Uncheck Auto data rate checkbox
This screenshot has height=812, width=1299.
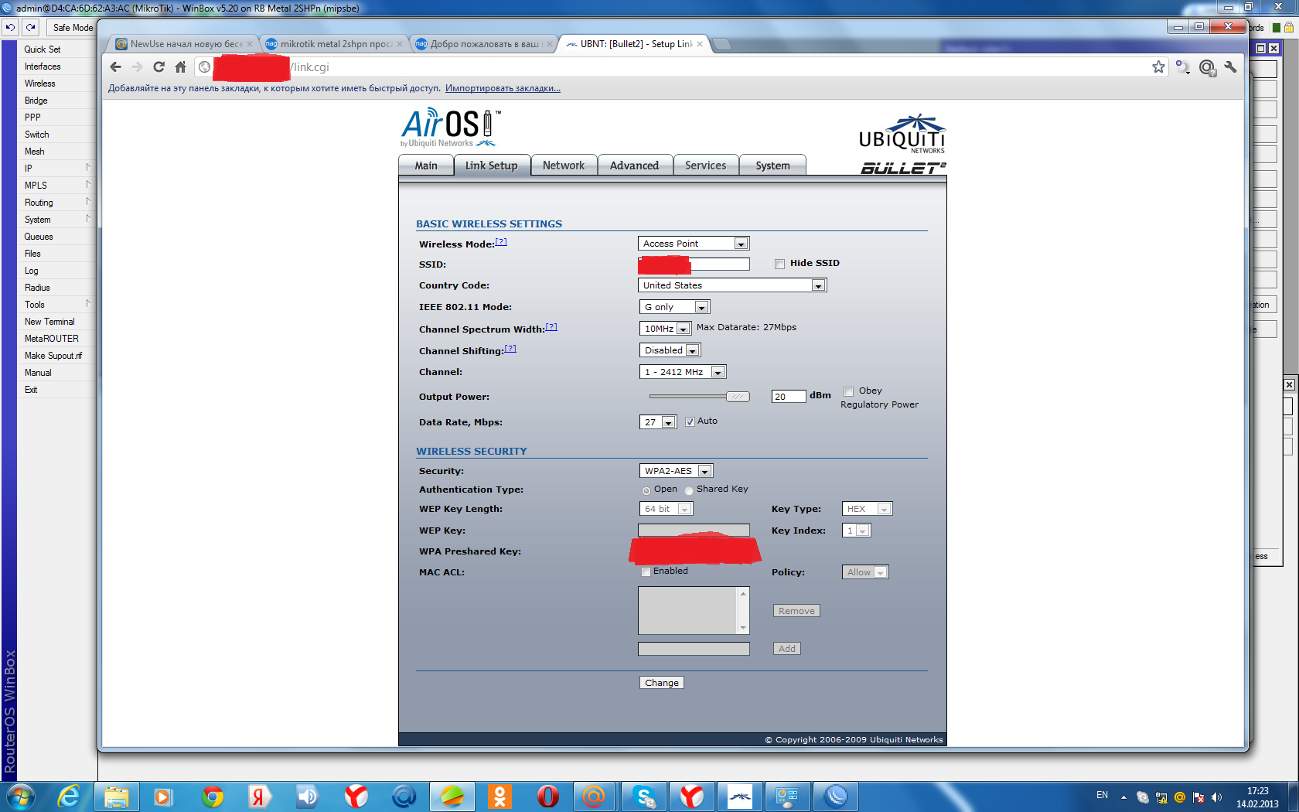pyautogui.click(x=690, y=421)
